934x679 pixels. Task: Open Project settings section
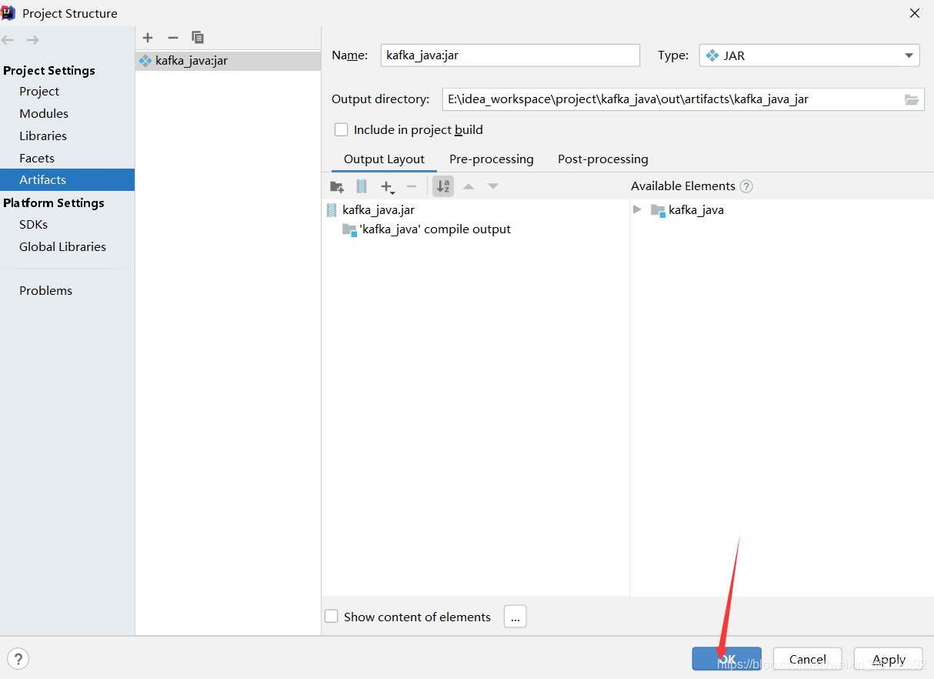(39, 92)
